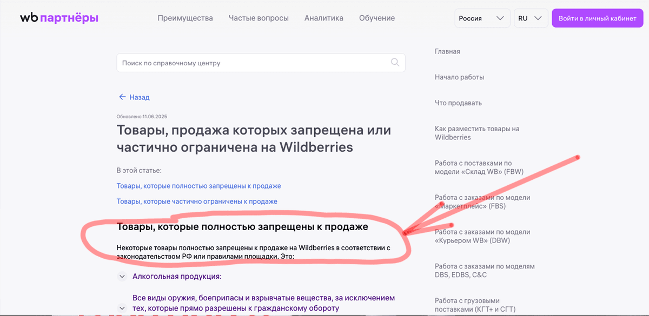Click the Алкогольная продукция heading text

[177, 277]
